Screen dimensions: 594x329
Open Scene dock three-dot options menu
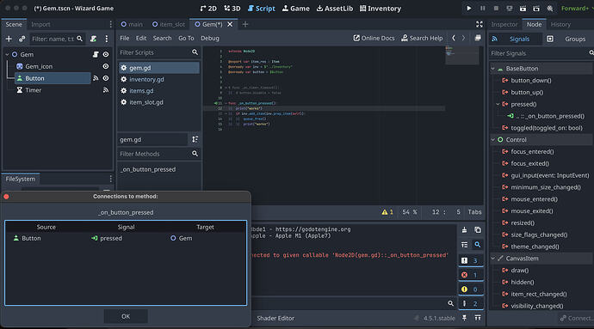107,39
